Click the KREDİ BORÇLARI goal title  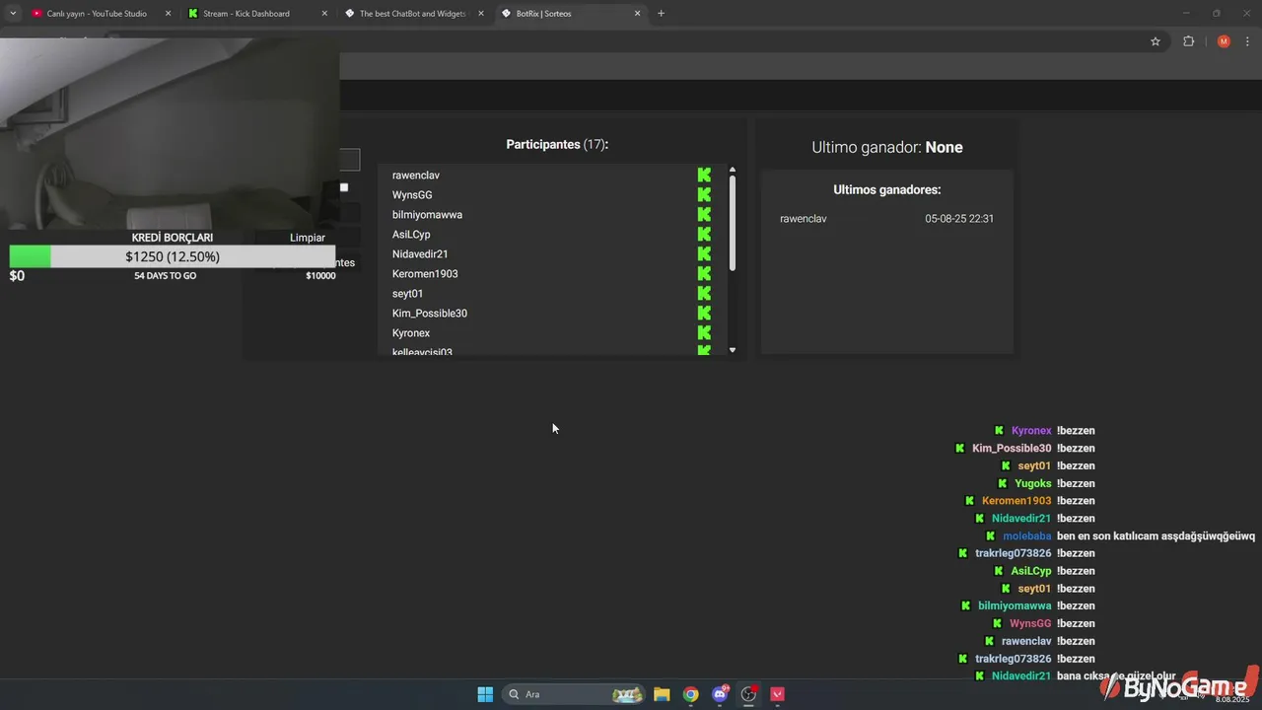173,238
